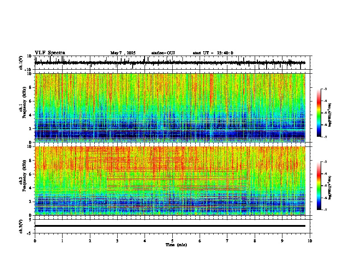Click the "station=OUI" header label

pos(163,53)
